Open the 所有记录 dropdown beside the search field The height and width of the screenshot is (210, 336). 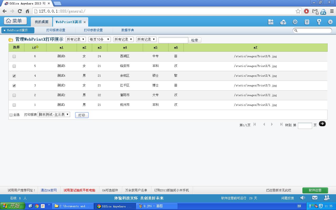(146, 39)
